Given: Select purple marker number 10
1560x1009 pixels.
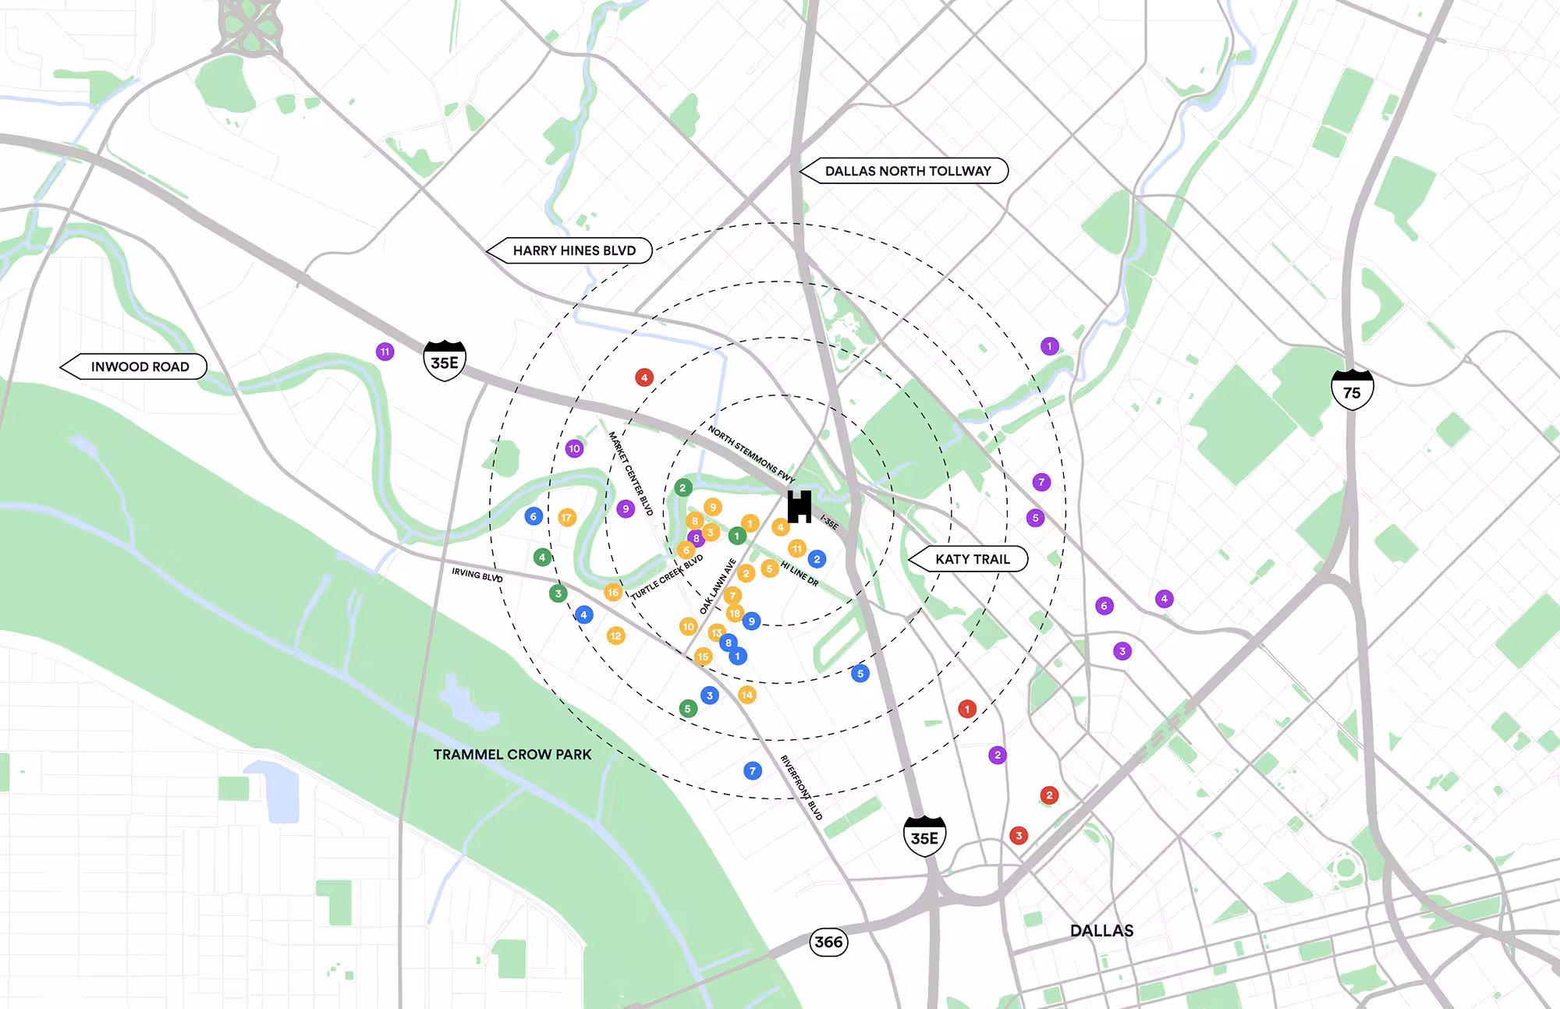Looking at the screenshot, I should pos(574,448).
